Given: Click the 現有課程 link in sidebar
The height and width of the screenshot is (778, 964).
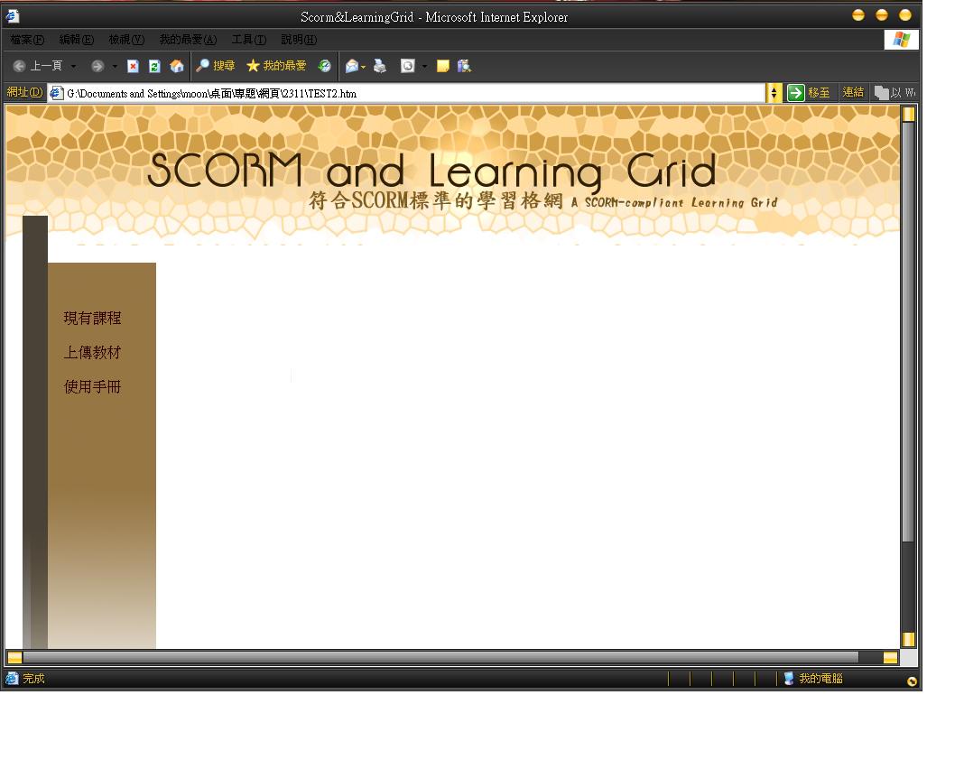Looking at the screenshot, I should [x=92, y=319].
